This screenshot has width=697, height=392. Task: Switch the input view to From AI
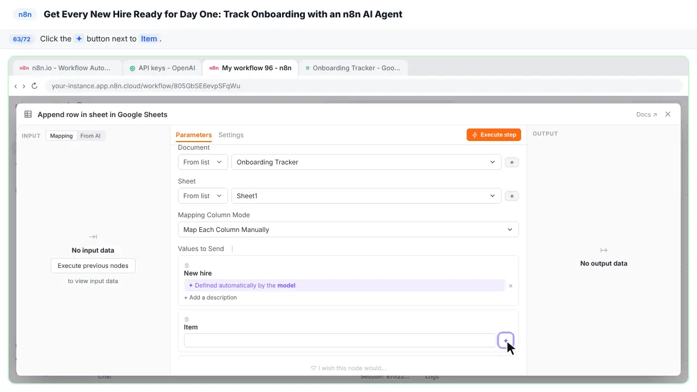(90, 136)
